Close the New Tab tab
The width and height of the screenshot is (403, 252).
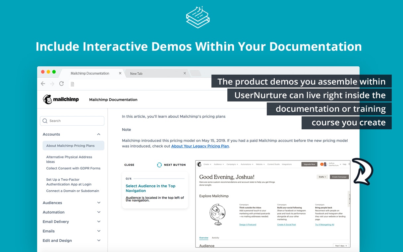[185, 73]
